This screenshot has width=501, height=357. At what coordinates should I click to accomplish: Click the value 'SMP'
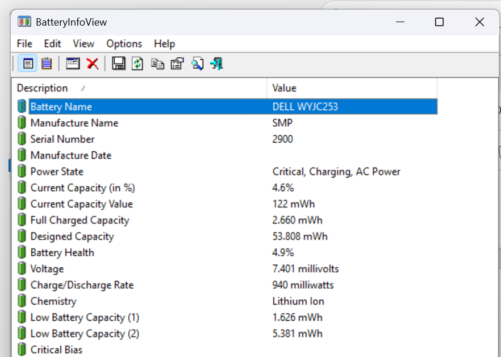[282, 123]
